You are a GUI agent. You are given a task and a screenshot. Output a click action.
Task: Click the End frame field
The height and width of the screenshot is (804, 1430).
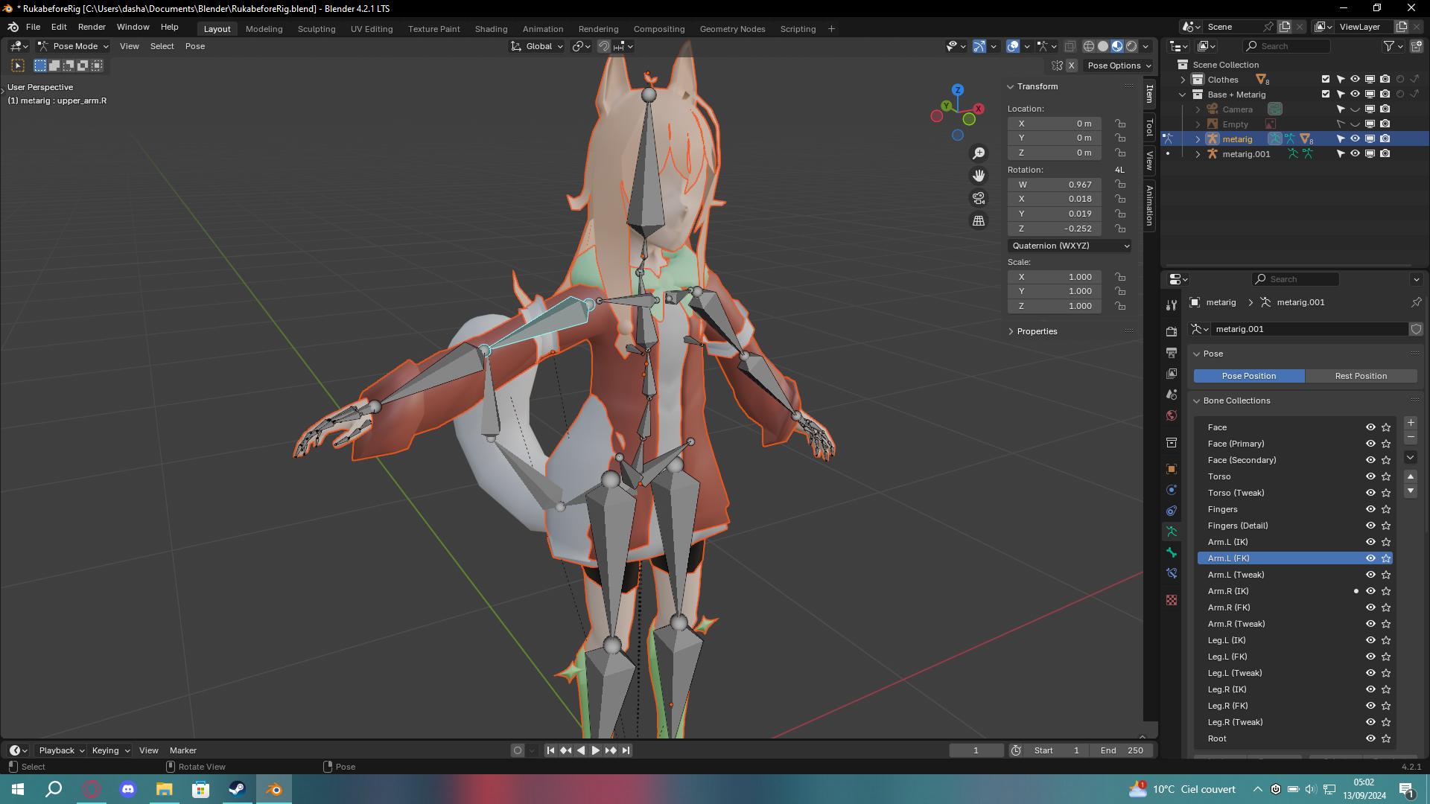click(x=1122, y=750)
